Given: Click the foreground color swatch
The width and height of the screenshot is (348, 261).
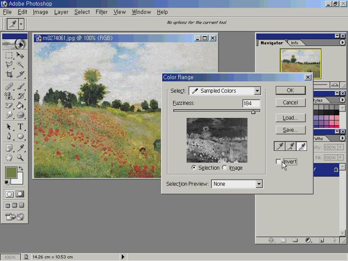Looking at the screenshot, I should 10,172.
